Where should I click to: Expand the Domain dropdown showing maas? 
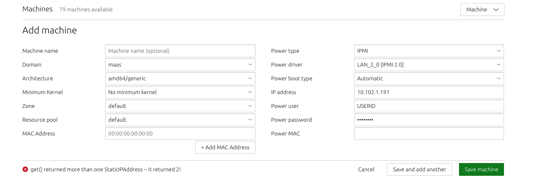[x=180, y=65]
